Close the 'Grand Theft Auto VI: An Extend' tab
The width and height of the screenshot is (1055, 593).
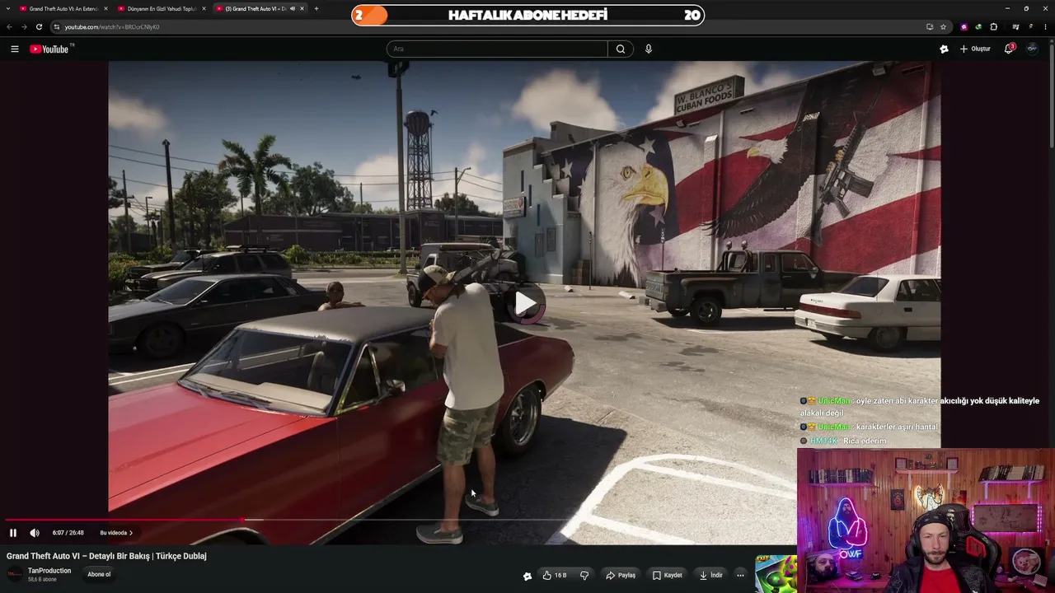[105, 8]
